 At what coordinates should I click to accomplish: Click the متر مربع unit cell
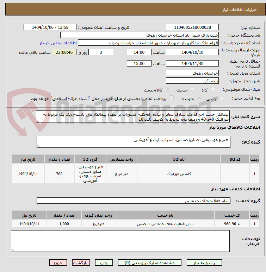pyautogui.click(x=122, y=174)
